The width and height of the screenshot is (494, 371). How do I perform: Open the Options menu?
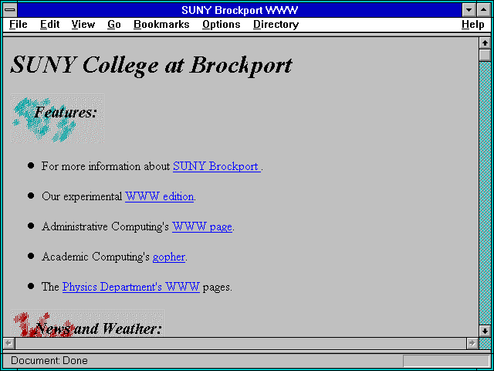(222, 25)
